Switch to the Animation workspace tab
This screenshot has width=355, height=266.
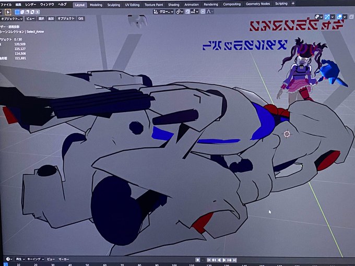[x=191, y=5]
